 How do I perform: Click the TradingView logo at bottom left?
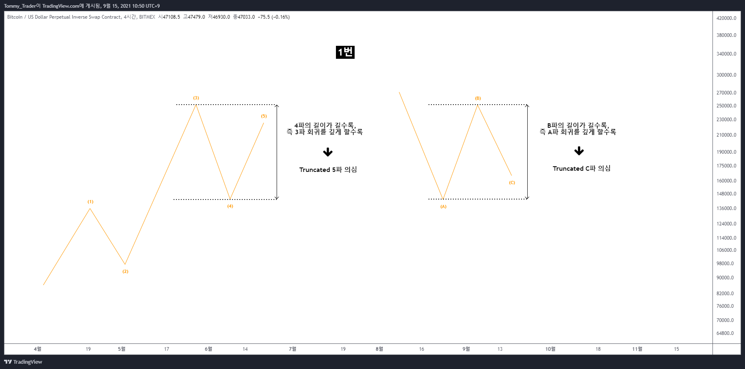click(x=23, y=362)
